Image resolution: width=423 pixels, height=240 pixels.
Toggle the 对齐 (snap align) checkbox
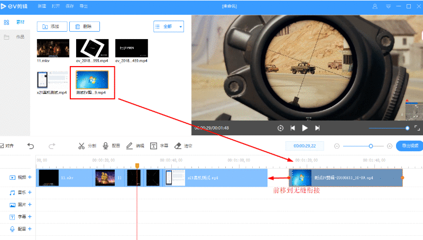[x=2, y=146]
